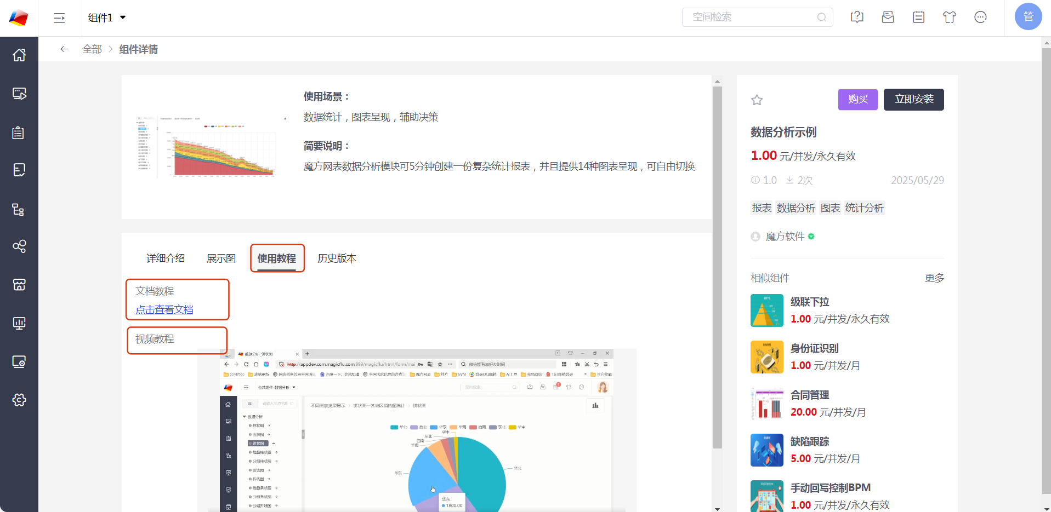Open the 身份证识别 component title
The width and height of the screenshot is (1051, 512).
coord(814,349)
